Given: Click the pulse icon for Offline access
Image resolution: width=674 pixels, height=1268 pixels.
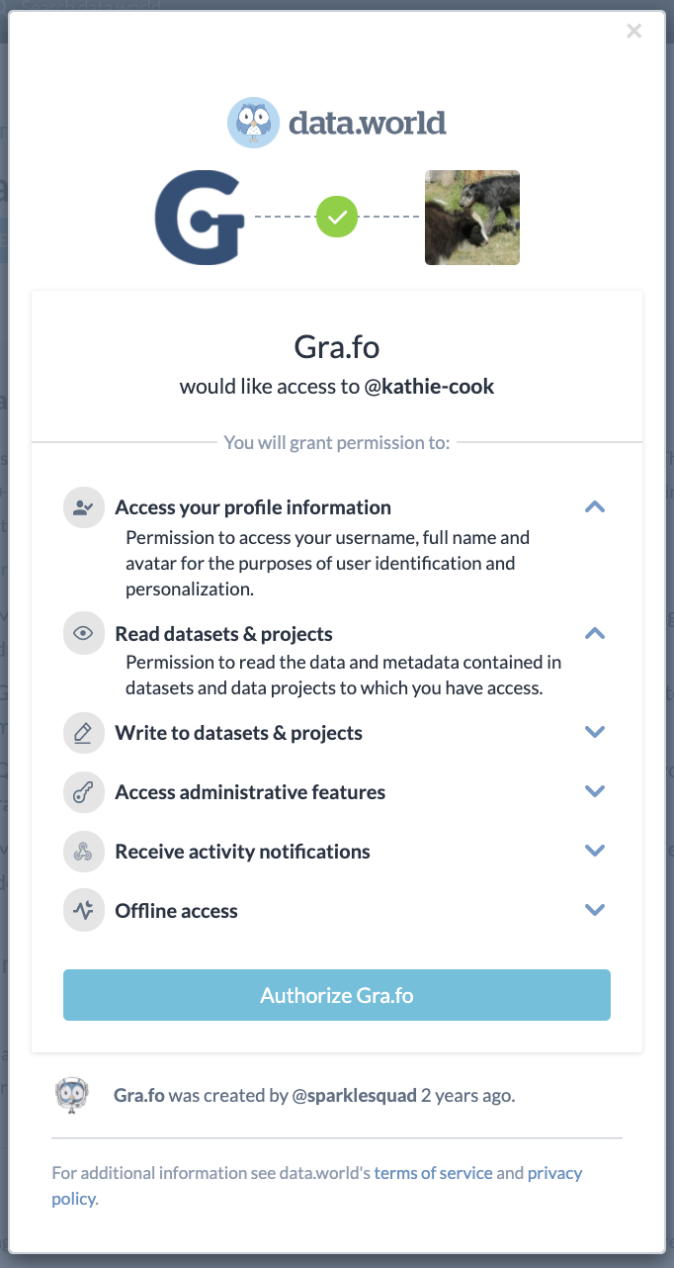Looking at the screenshot, I should pyautogui.click(x=83, y=911).
